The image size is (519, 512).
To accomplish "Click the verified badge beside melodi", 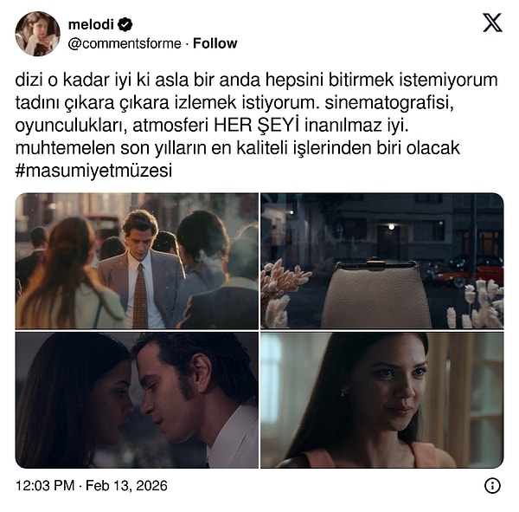I will coord(125,24).
